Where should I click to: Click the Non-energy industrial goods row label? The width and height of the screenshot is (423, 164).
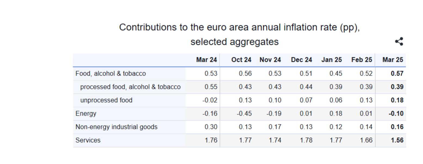116,127
